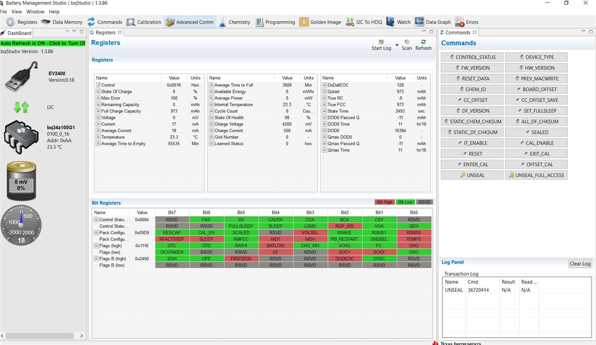
Task: Click the Bit Low green legend swatch
Action: coord(406,202)
